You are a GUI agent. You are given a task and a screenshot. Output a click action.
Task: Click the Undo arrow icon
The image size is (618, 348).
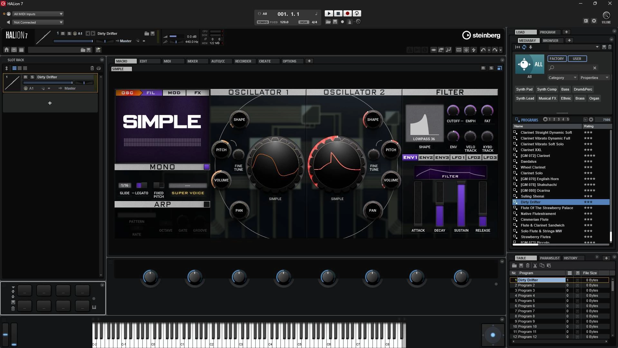(483, 50)
